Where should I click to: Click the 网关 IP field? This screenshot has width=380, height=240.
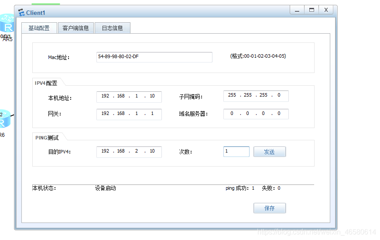tap(129, 114)
